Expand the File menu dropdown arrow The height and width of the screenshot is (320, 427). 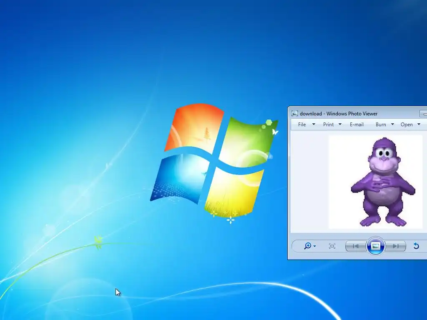point(314,124)
